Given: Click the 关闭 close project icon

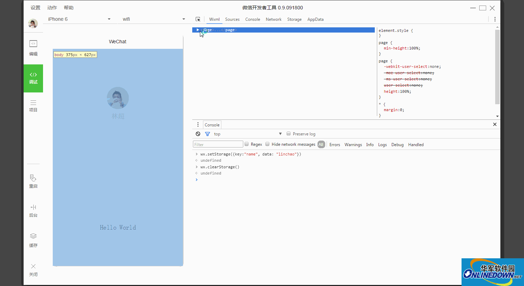Looking at the screenshot, I should coord(33,270).
